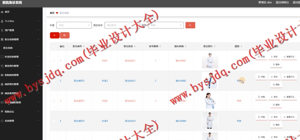Expand 个人中心 using its chevron
The width and height of the screenshot is (300, 140).
[38, 21]
